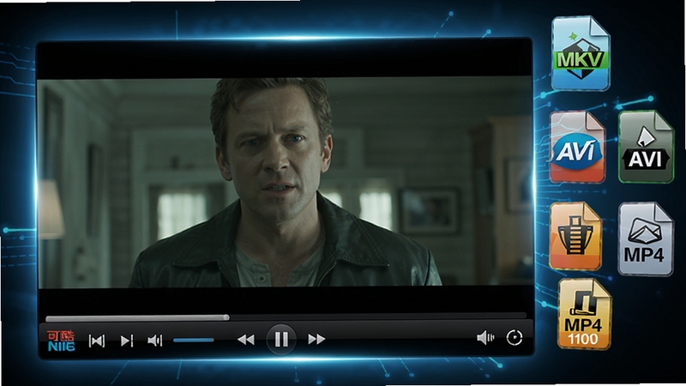
Task: Click the player logo in control bar
Action: [61, 341]
